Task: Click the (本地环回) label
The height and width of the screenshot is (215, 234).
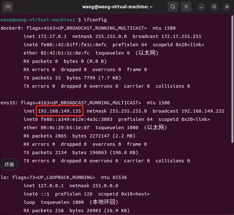Action: tap(104, 202)
